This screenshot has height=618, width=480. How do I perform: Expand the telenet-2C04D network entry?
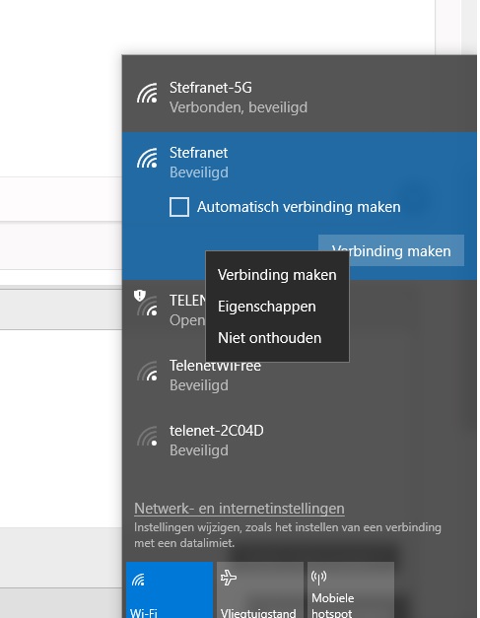tap(300, 441)
